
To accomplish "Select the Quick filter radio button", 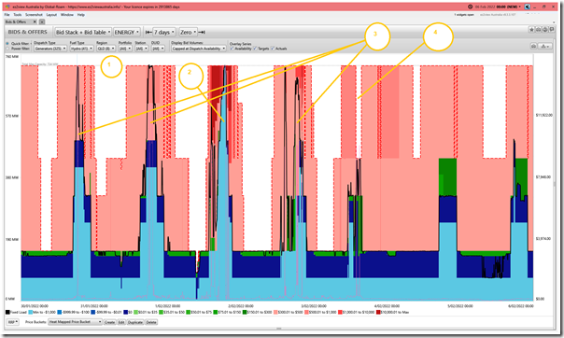I will pos(7,44).
